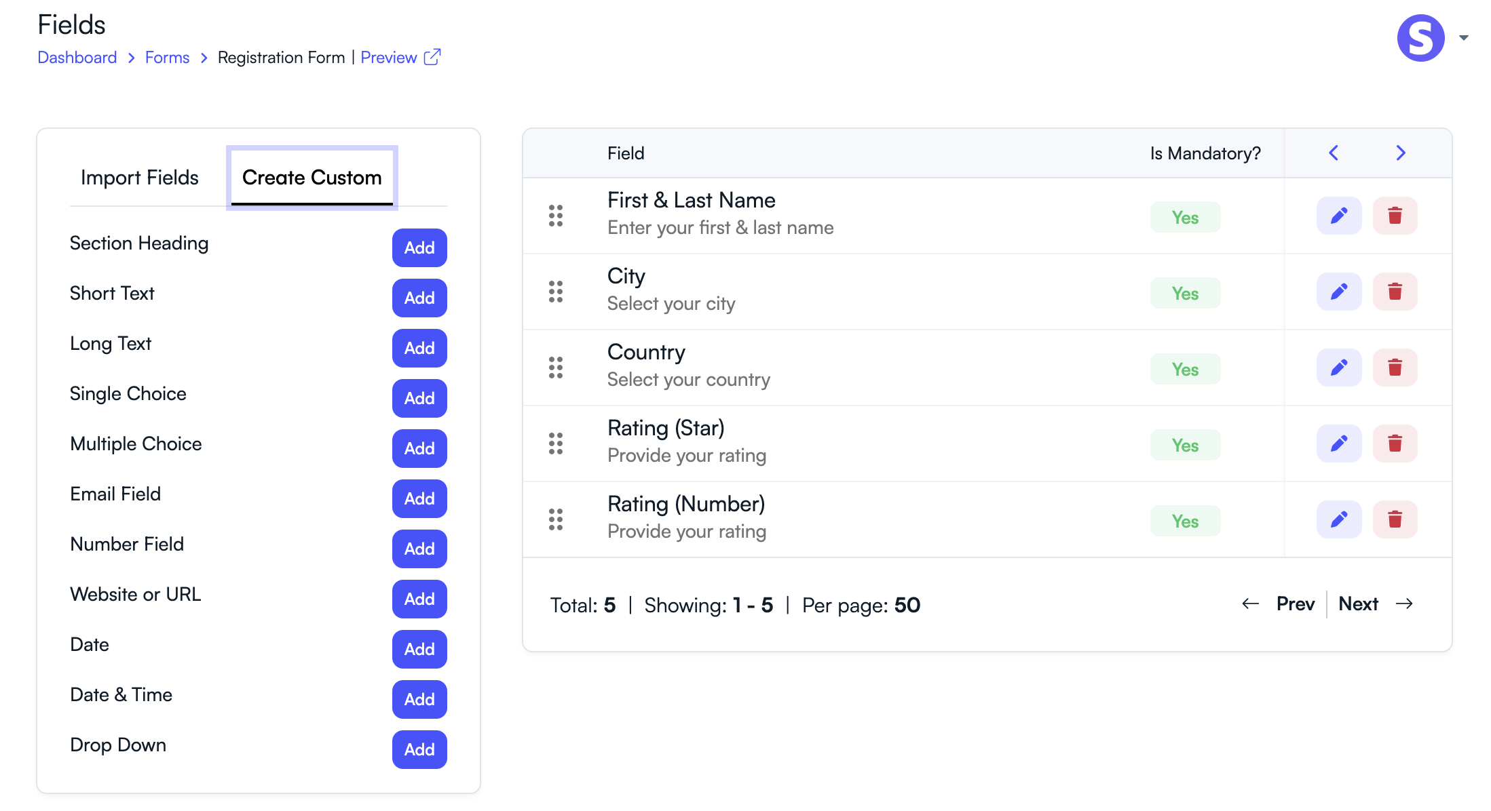Edit the Country field
Screen dimensions: 1491x811
coord(1338,368)
